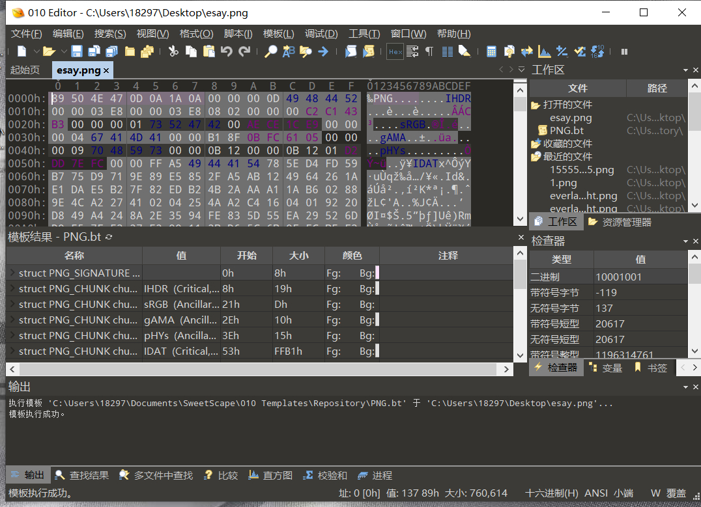The height and width of the screenshot is (507, 701).
Task: Toggle endianness 小端 in status bar
Action: (x=623, y=493)
